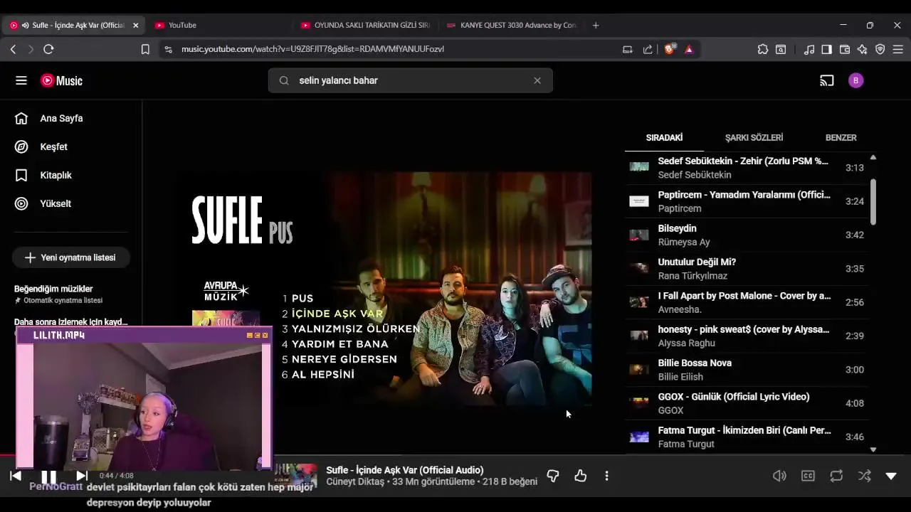Pause the current song

coord(48,476)
